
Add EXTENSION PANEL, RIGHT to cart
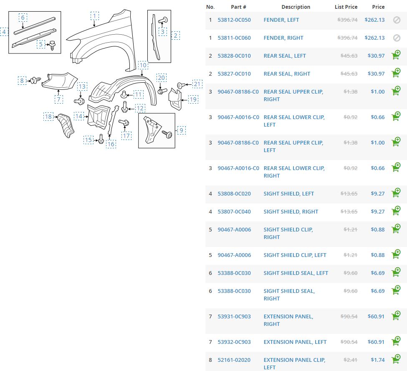click(396, 316)
